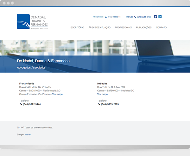Click the Imbituba label in the header

(130, 17)
